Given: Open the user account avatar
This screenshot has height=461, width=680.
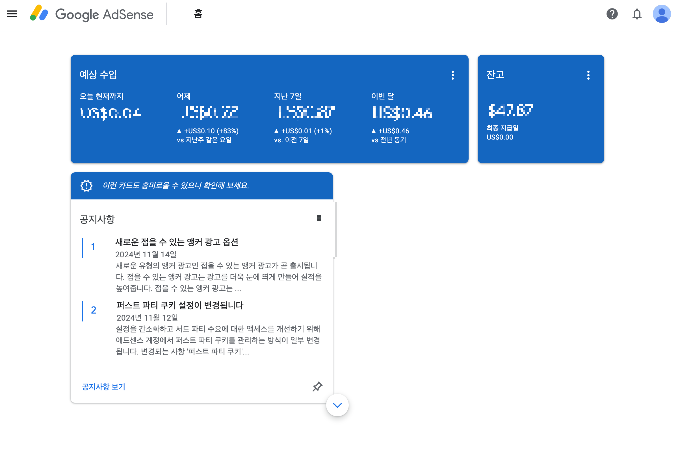Looking at the screenshot, I should click(x=662, y=14).
